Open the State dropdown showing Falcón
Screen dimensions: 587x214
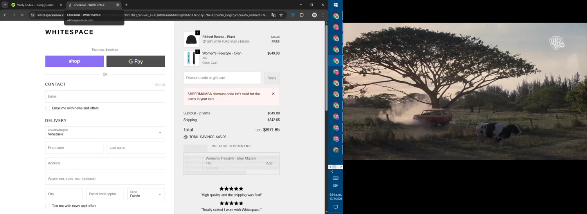coord(146,194)
